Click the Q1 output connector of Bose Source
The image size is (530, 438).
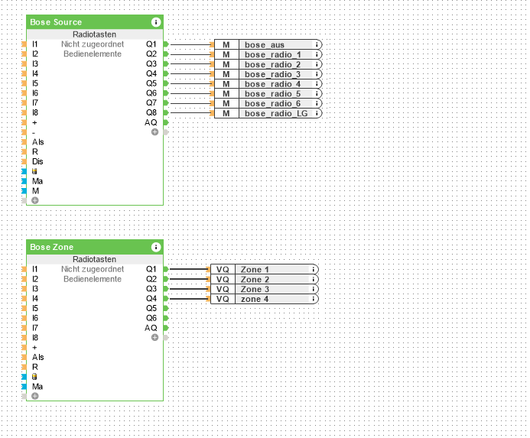pyautogui.click(x=166, y=44)
